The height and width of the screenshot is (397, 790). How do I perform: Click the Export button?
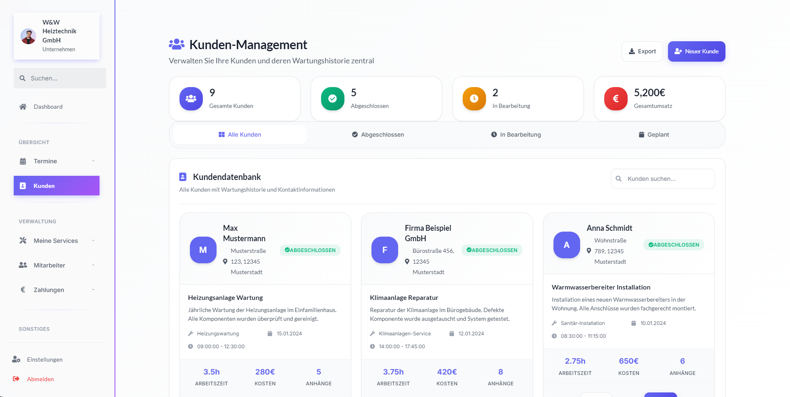[x=642, y=51]
